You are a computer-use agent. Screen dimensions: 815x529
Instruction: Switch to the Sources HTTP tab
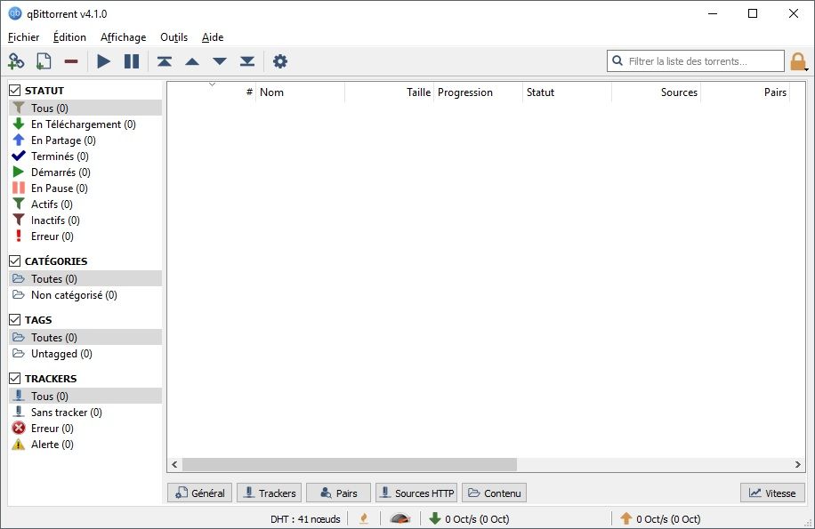(x=416, y=493)
